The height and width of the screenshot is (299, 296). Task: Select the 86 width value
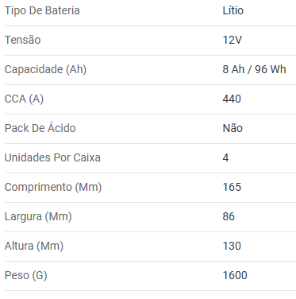[229, 216]
